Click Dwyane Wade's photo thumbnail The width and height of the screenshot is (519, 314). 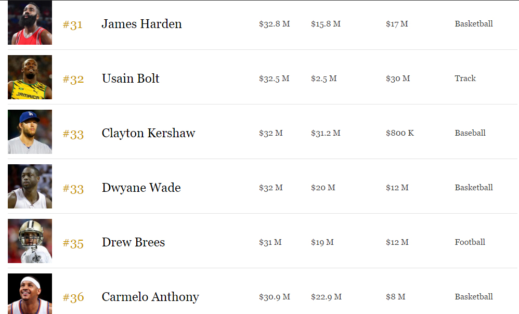(x=30, y=187)
